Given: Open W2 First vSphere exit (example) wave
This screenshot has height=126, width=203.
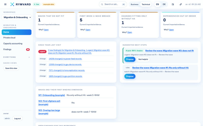Looking at the screenshot, I should point(49,103).
